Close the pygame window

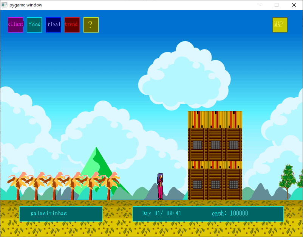coord(294,5)
